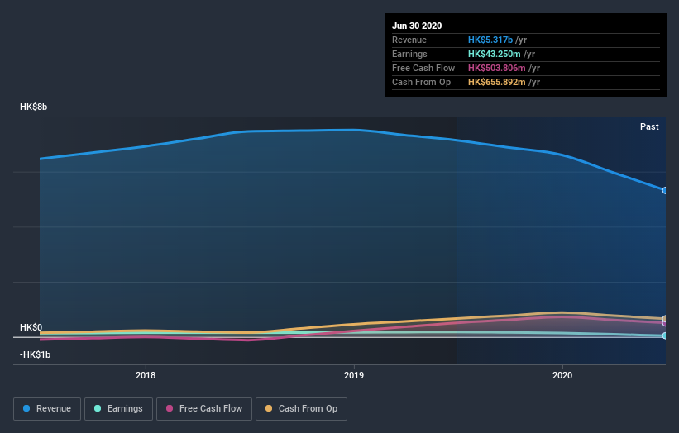Click the Revenue row label in tooltip
This screenshot has height=433, width=679.
coord(409,40)
